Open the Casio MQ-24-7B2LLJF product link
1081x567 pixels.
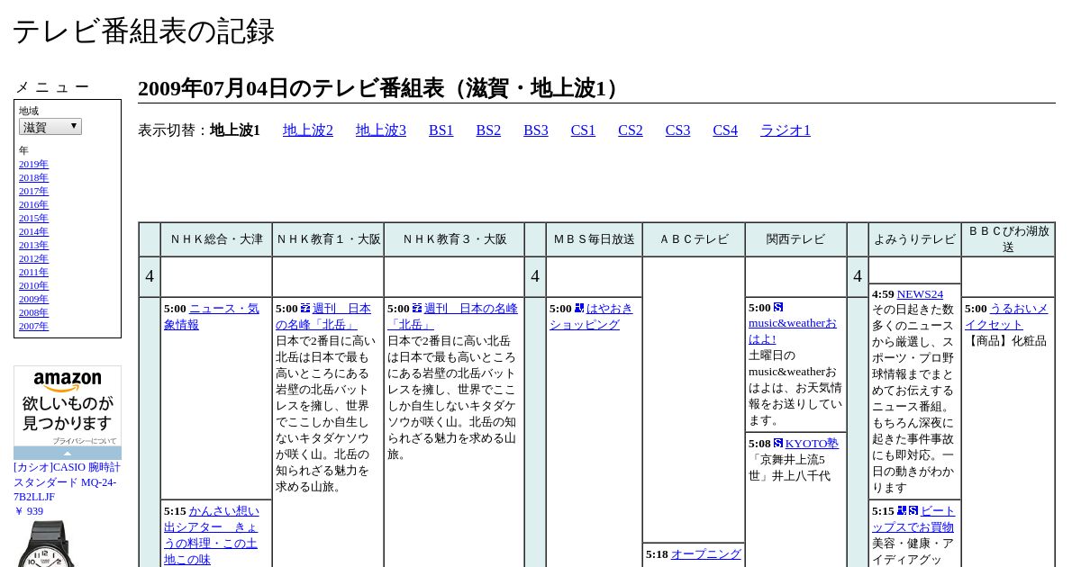[67, 481]
